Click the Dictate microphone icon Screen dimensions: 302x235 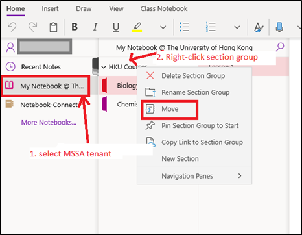pos(279,27)
